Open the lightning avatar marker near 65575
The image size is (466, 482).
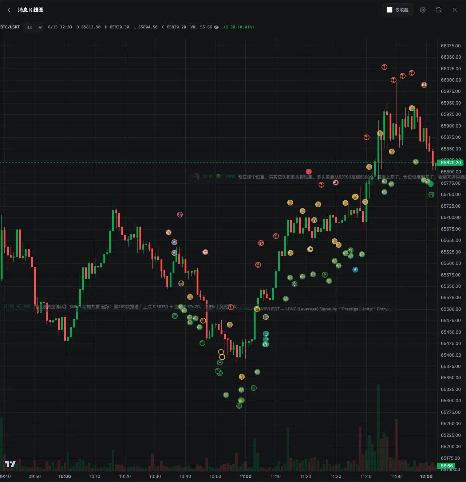point(325,275)
